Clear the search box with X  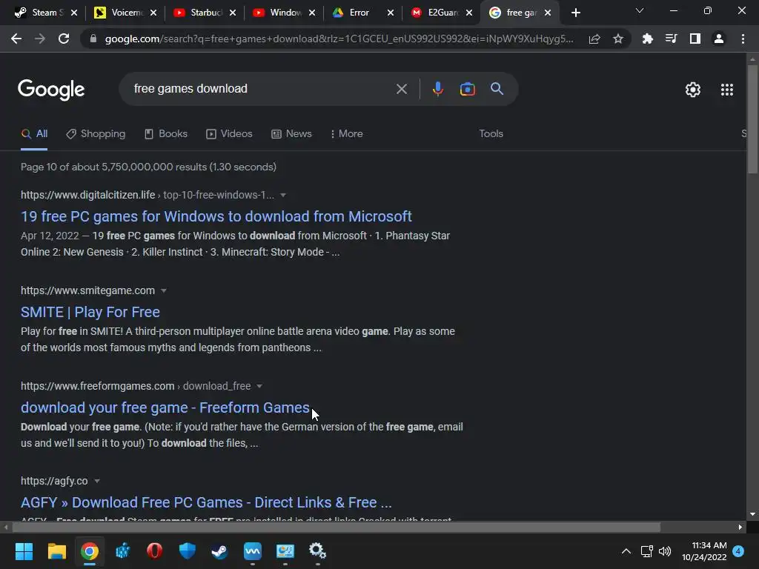coord(402,89)
